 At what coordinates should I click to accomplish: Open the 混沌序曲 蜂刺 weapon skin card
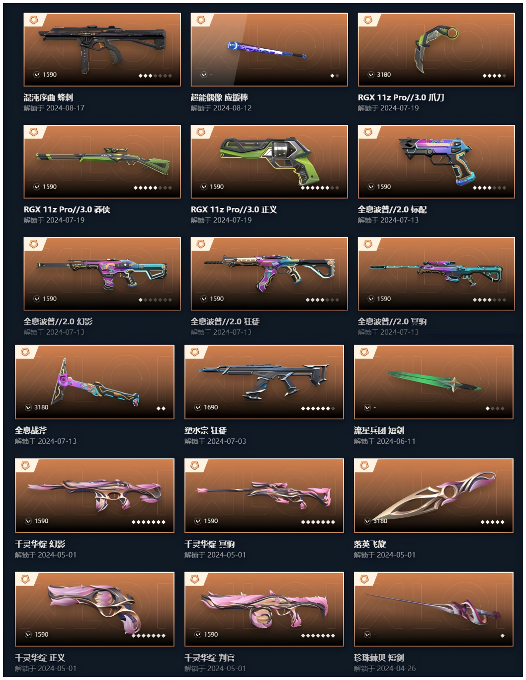point(102,50)
